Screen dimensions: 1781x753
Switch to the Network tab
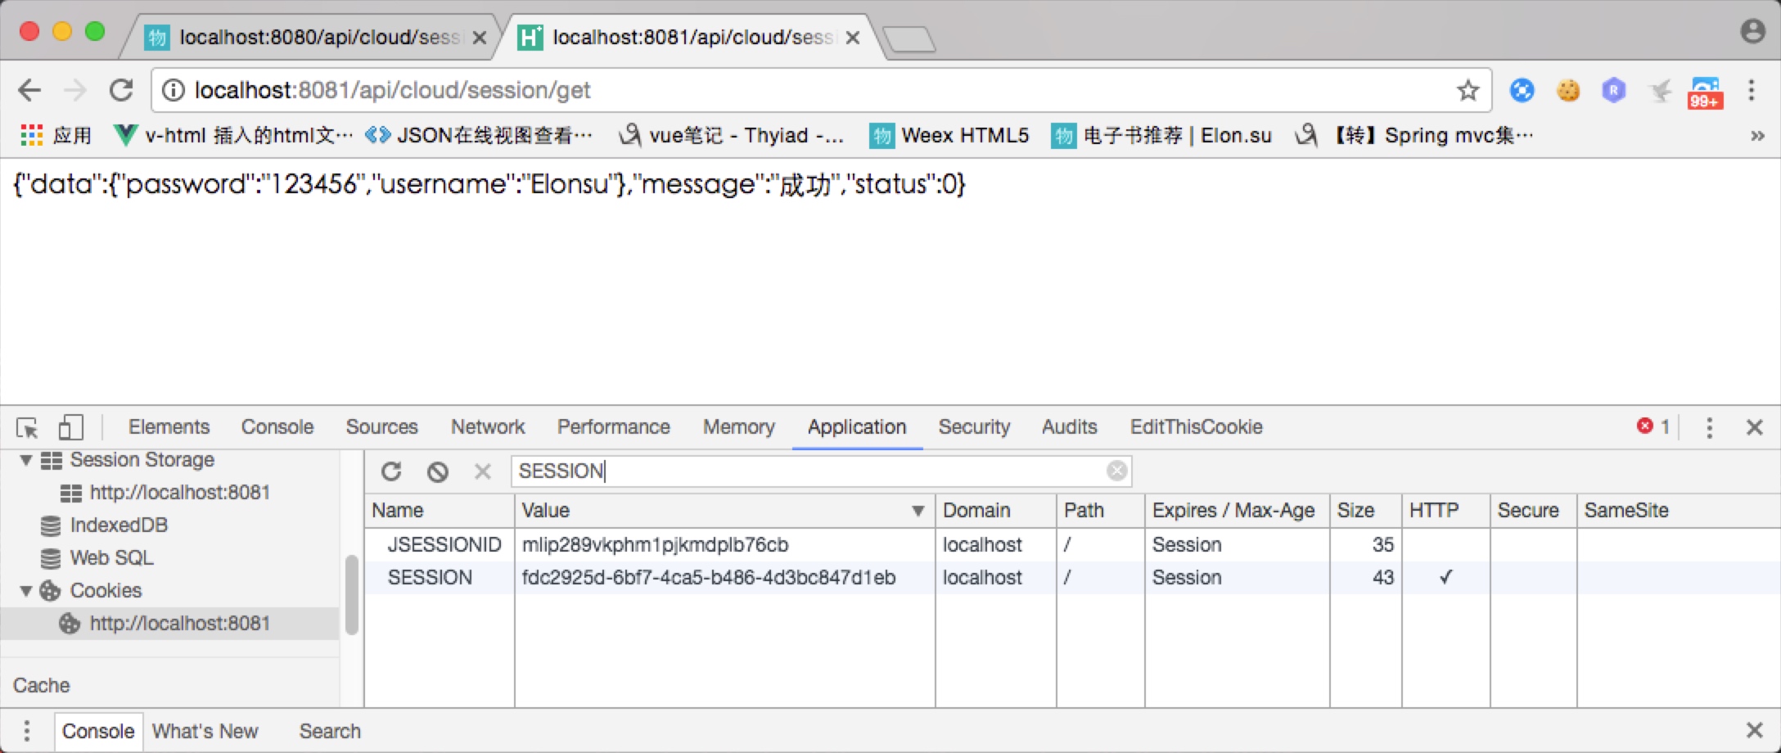[488, 427]
